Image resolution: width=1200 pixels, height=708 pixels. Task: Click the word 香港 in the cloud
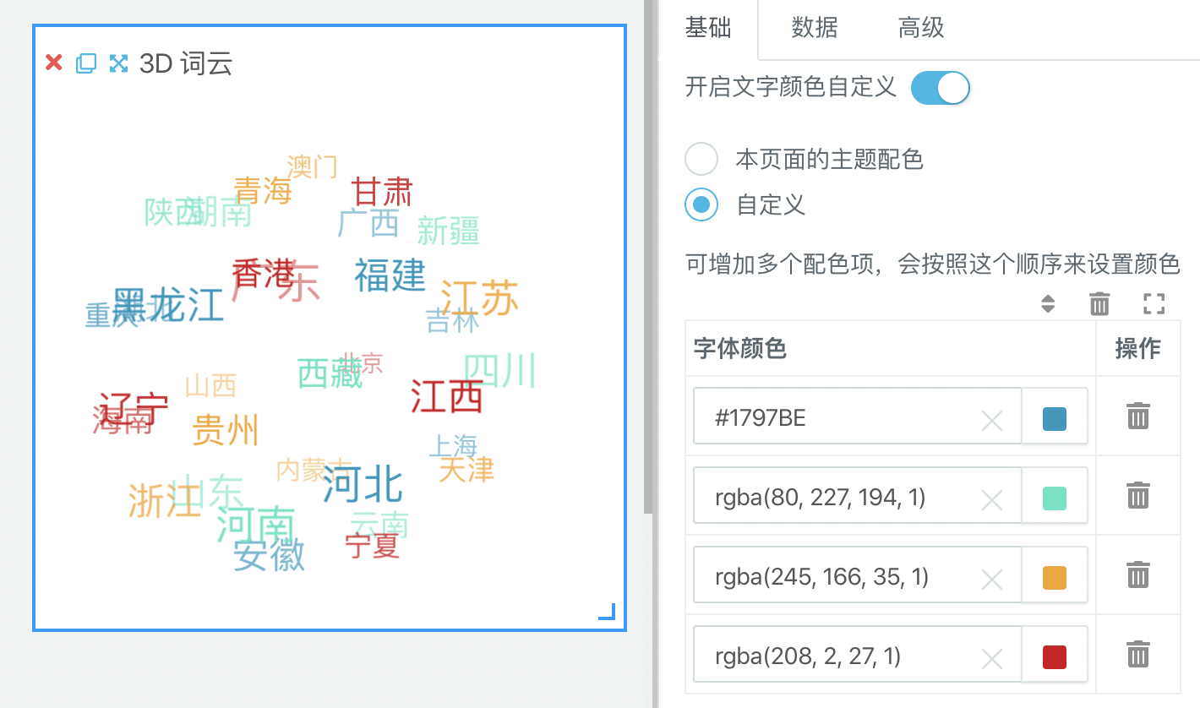coord(264,274)
